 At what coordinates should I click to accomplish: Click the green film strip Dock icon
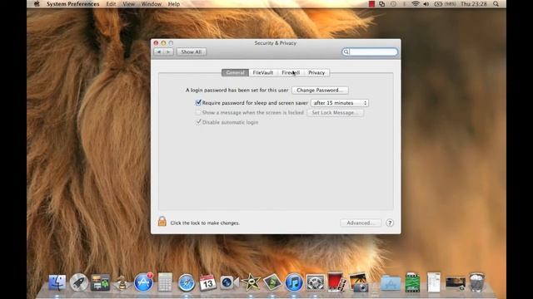tap(412, 282)
